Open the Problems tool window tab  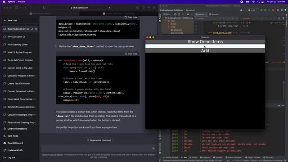[205, 157]
